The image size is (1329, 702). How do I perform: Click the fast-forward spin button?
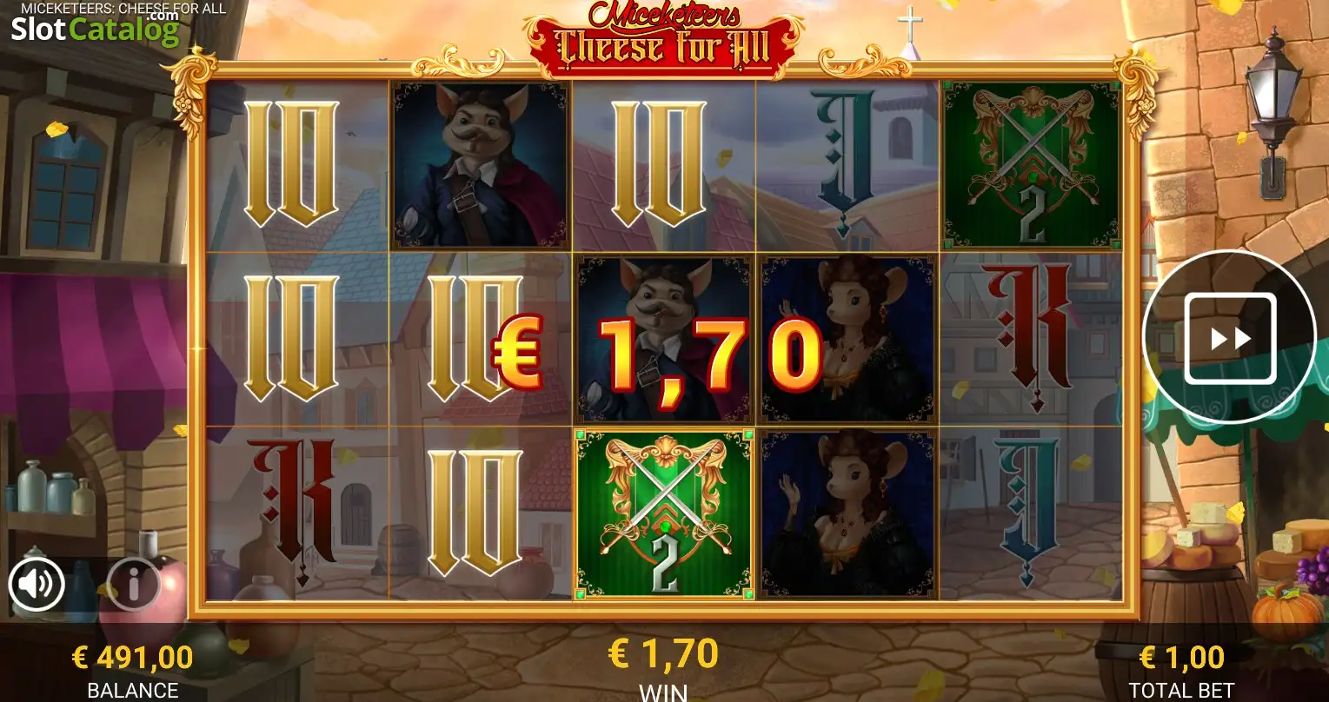coord(1229,338)
